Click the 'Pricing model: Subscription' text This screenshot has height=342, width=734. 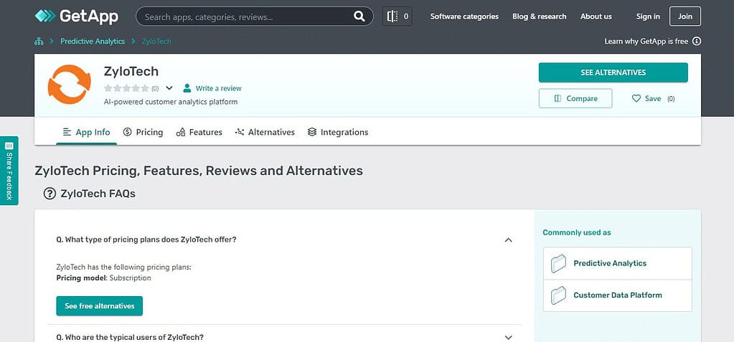[103, 278]
